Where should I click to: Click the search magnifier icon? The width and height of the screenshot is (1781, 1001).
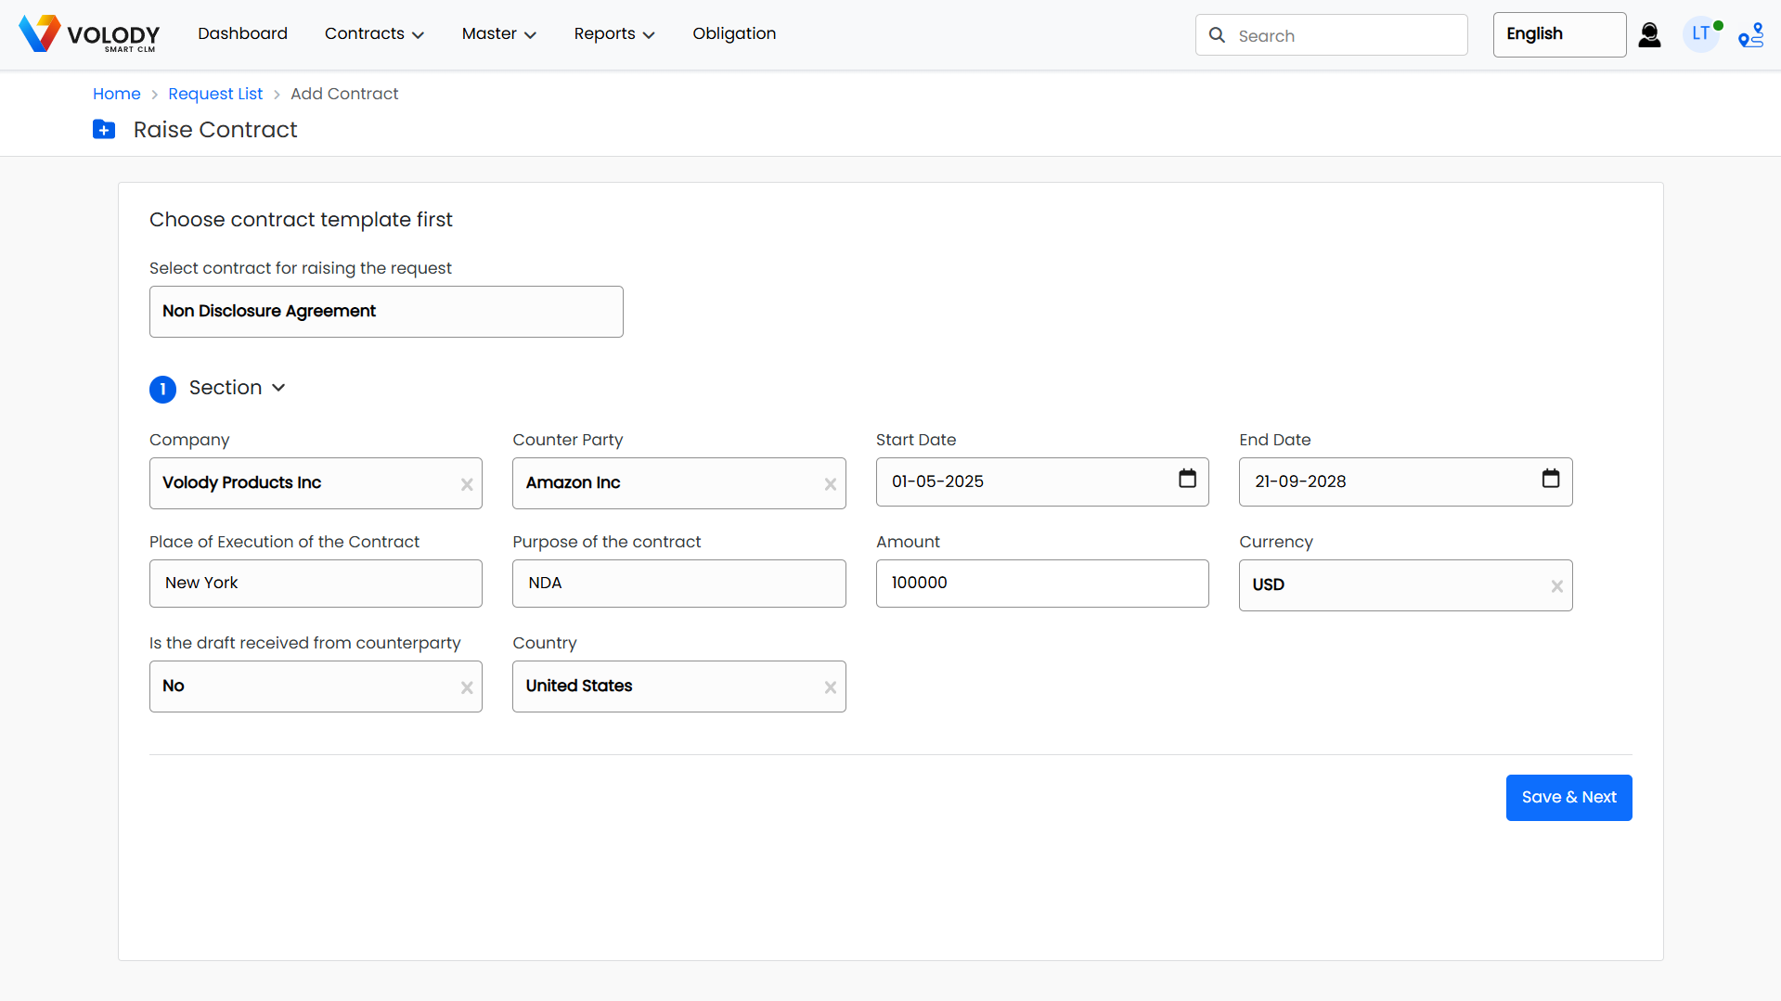(1217, 35)
